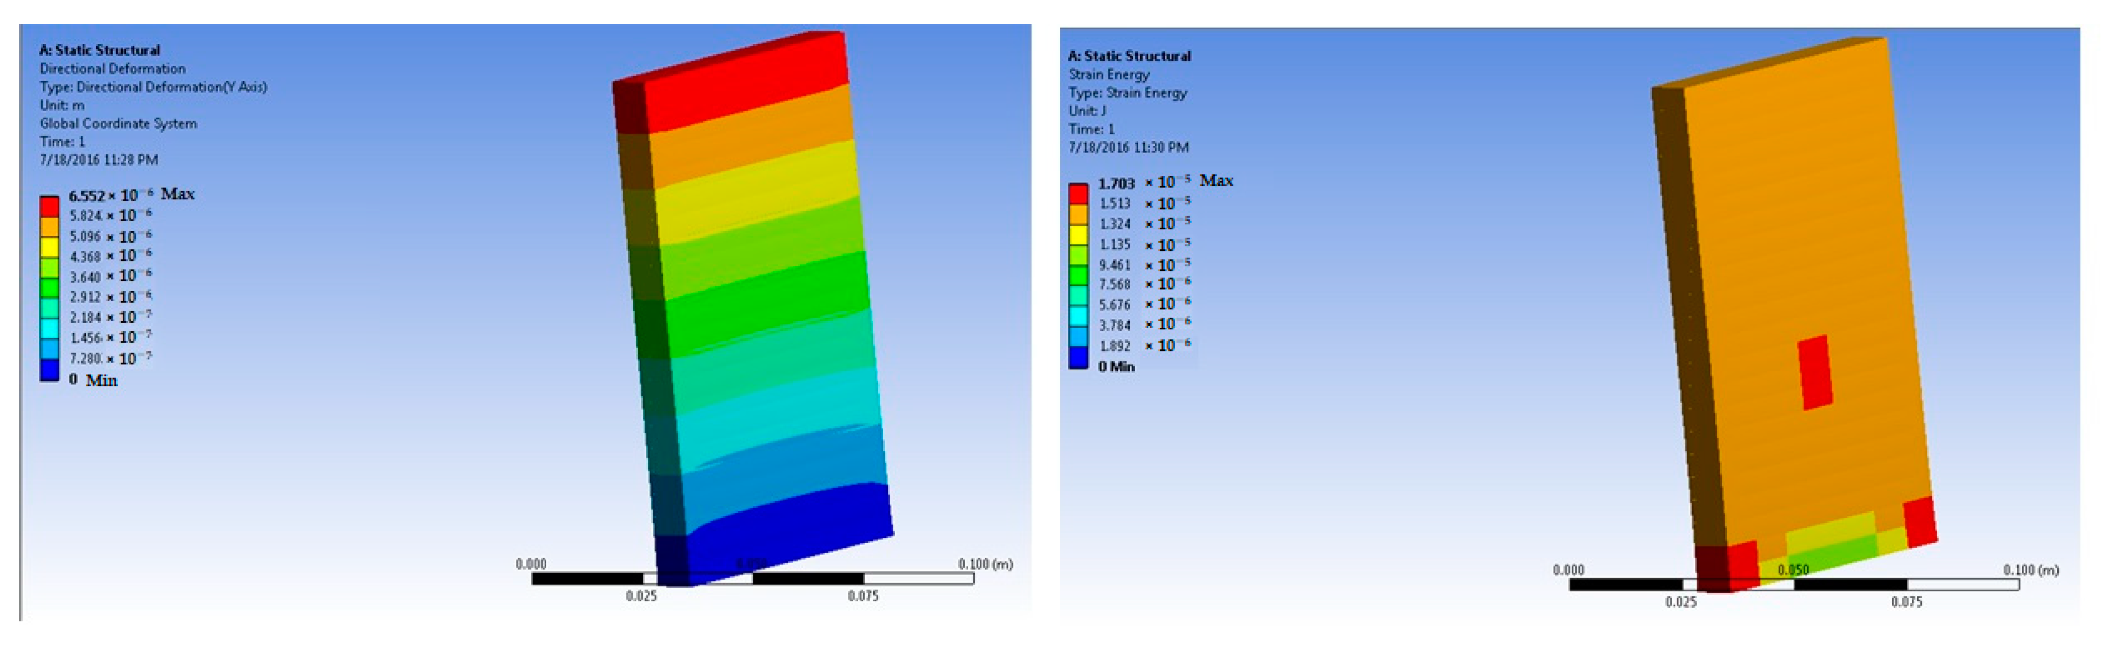Click 0 Min label in left legend
Viewport: 2102px width, 653px height.
point(93,380)
